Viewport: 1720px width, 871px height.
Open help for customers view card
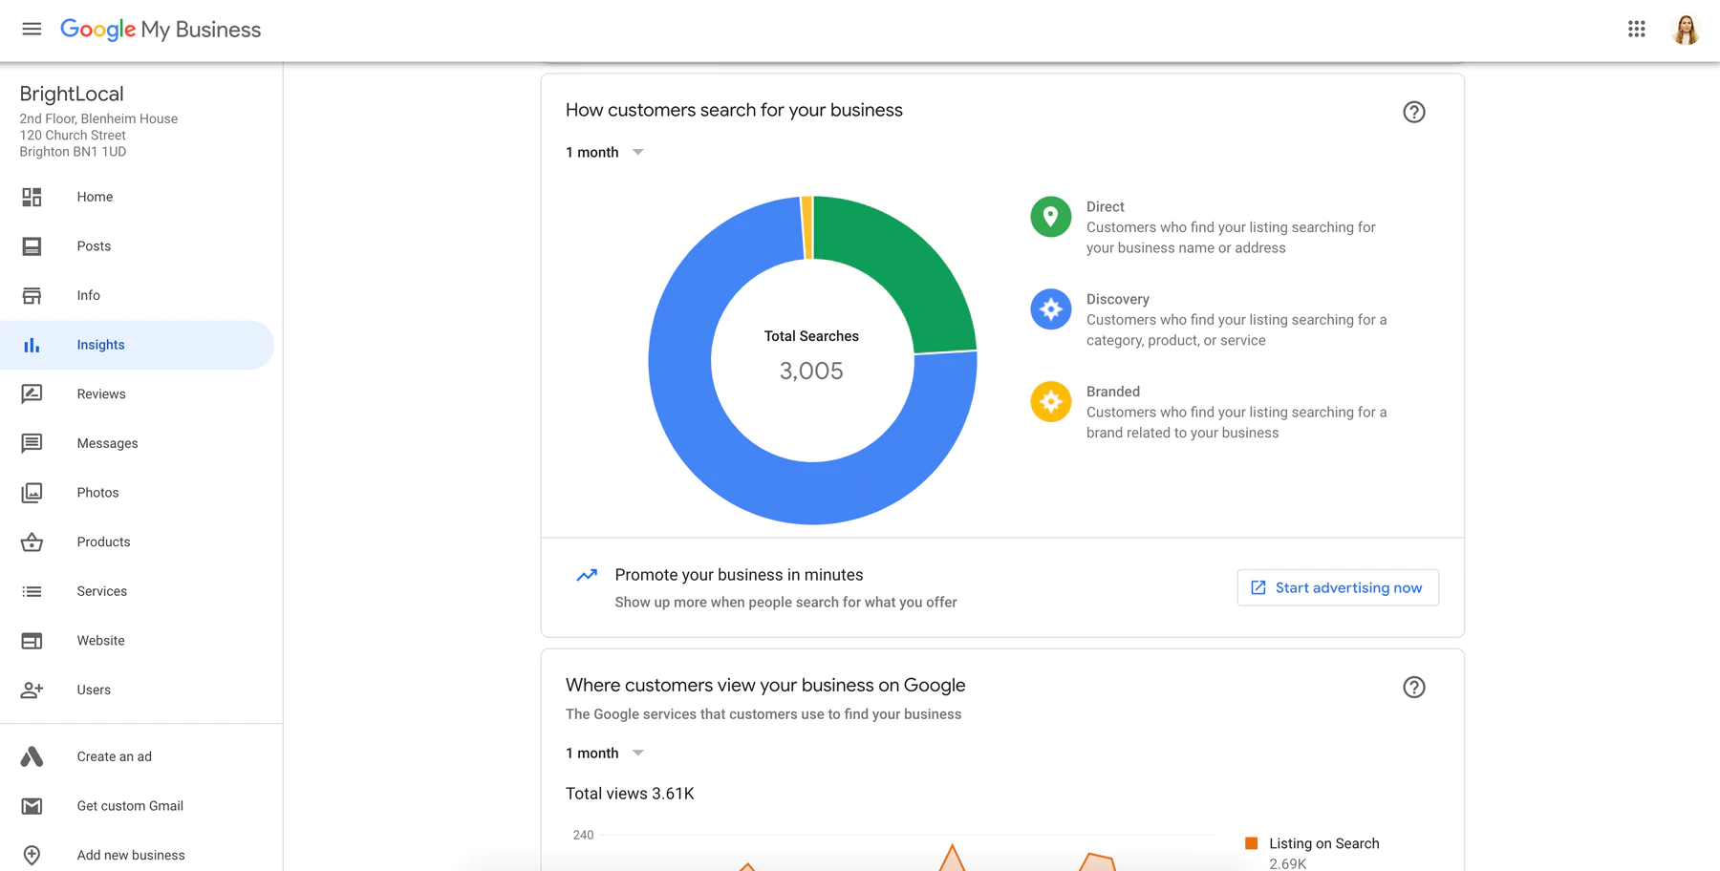[x=1414, y=687]
